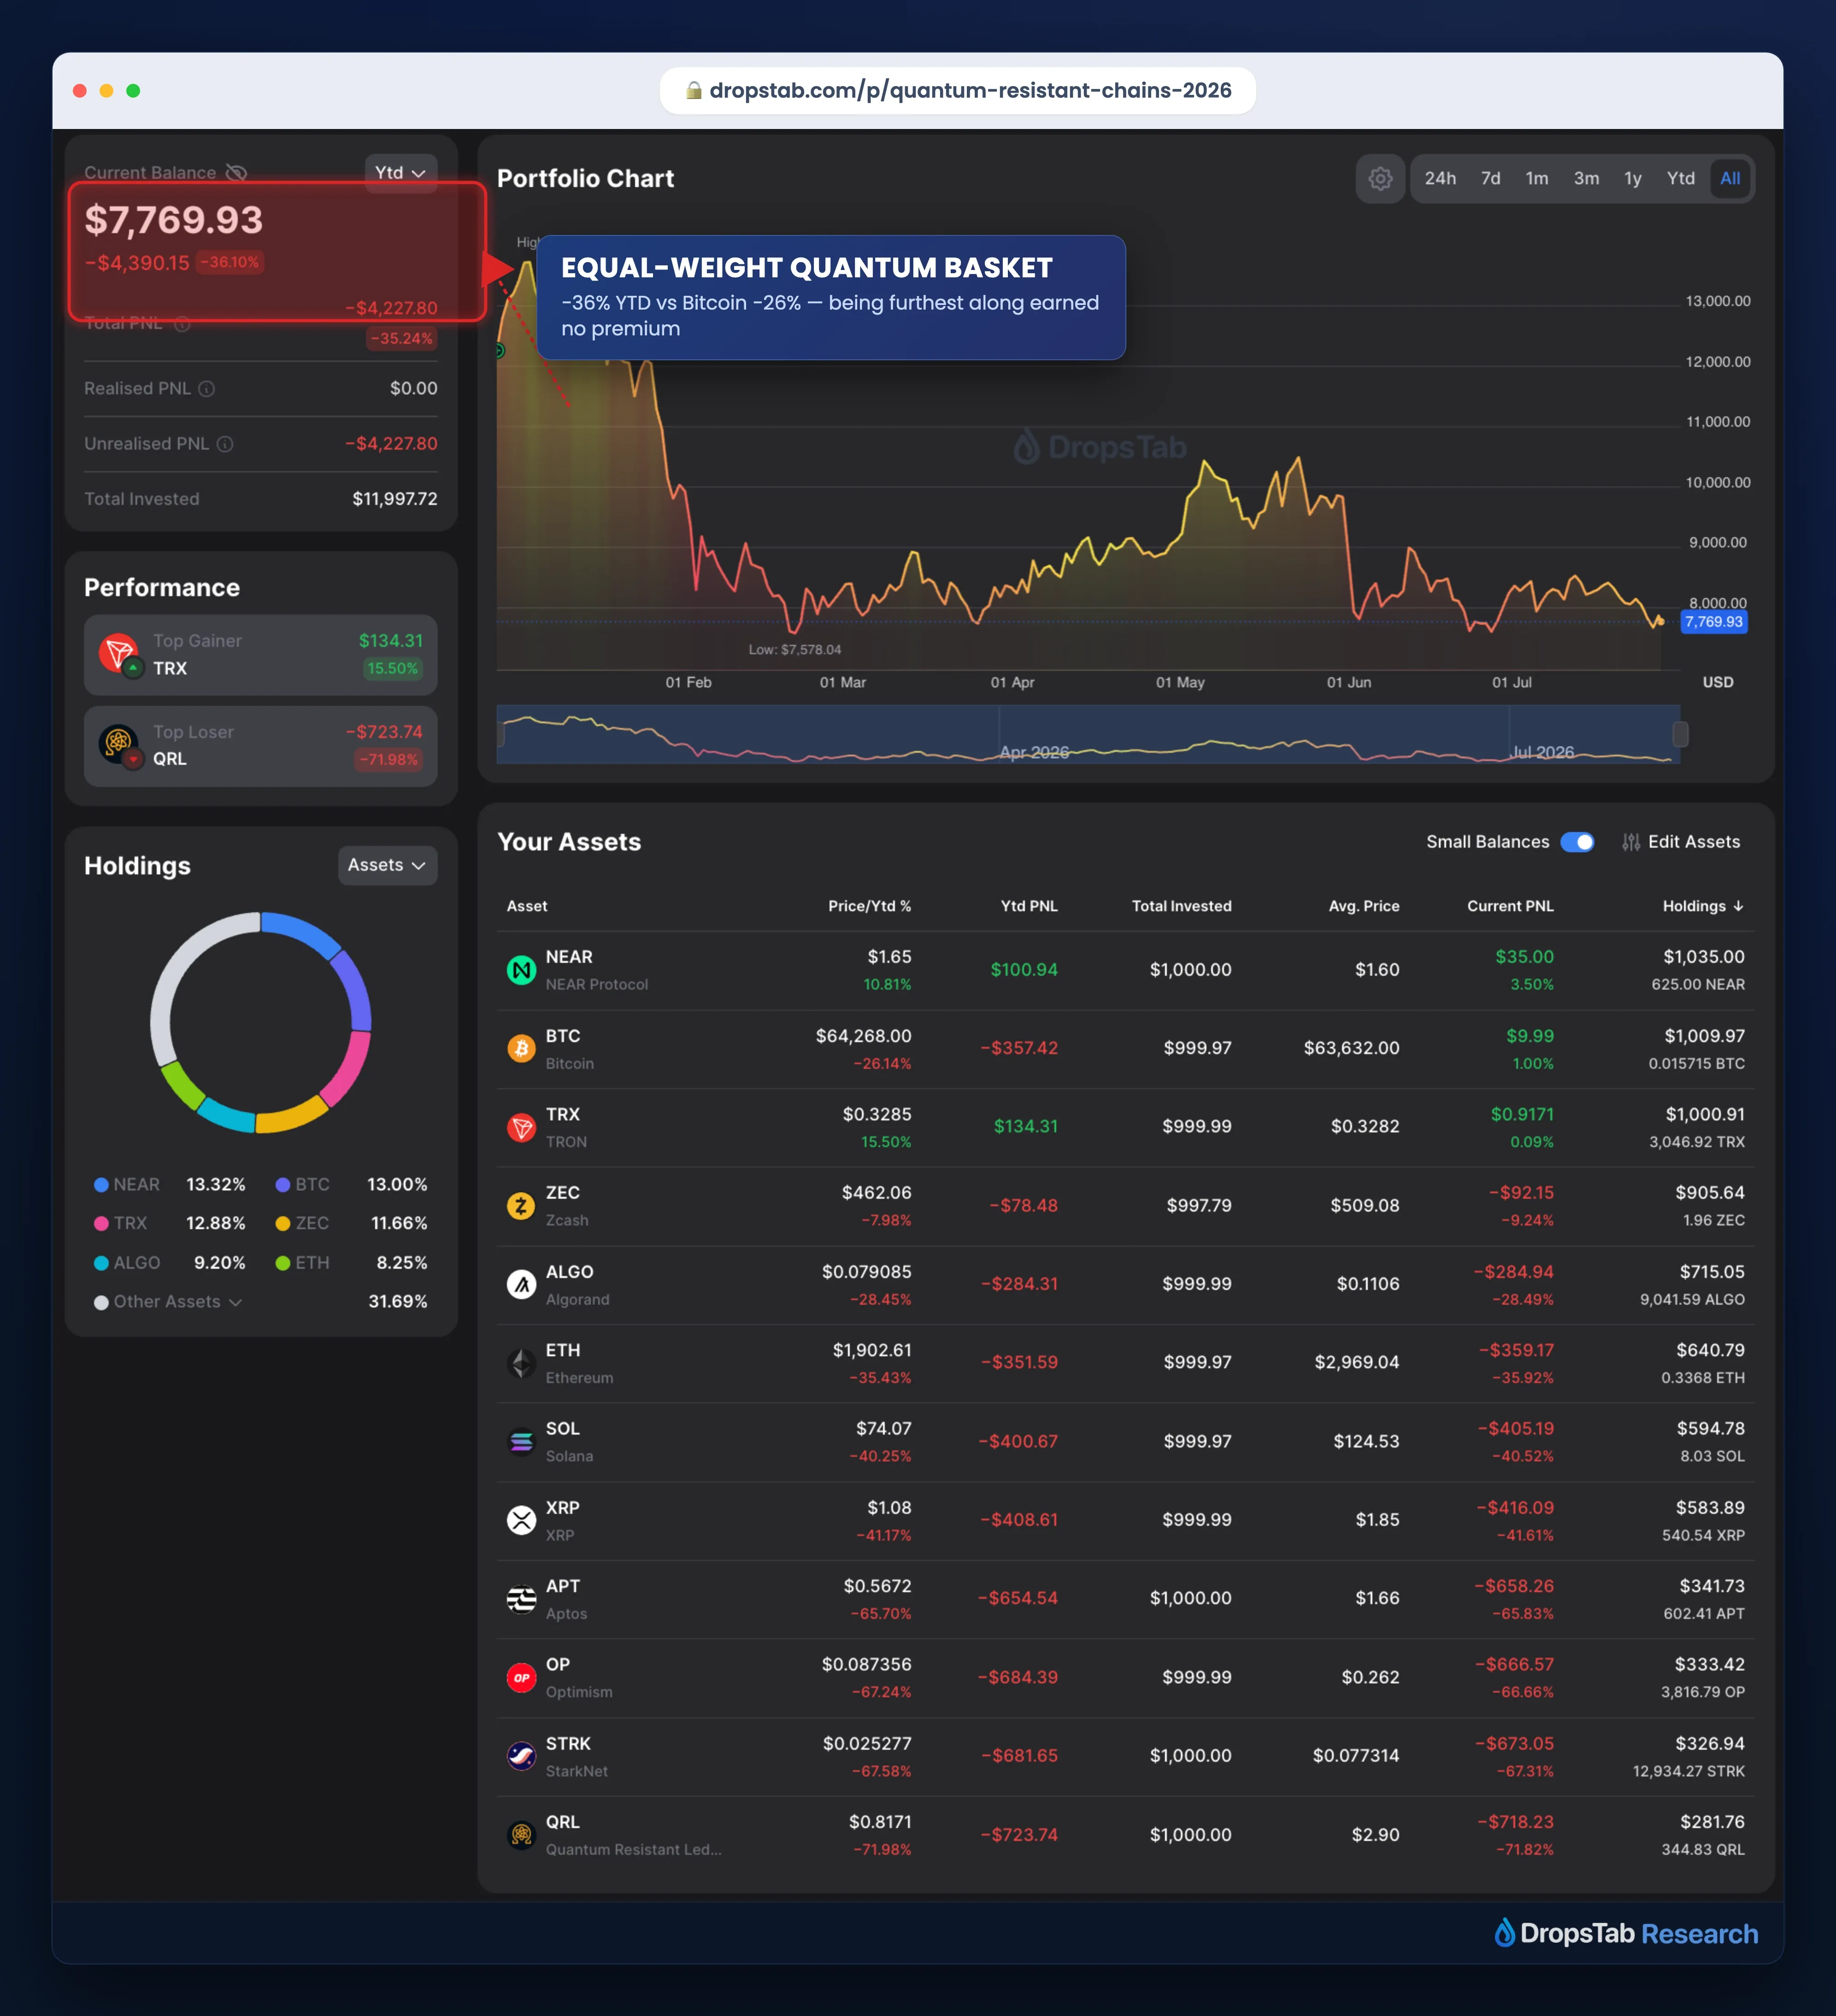This screenshot has width=1836, height=2016.
Task: Click the Solana coin icon
Action: [521, 1442]
